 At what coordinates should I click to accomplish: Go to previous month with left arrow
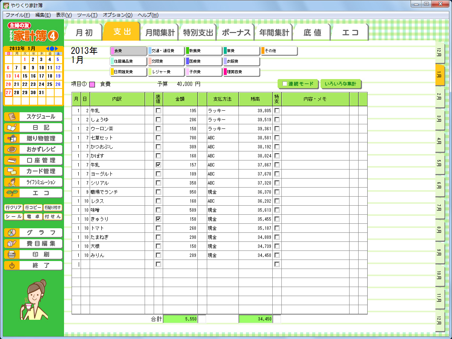(x=47, y=49)
